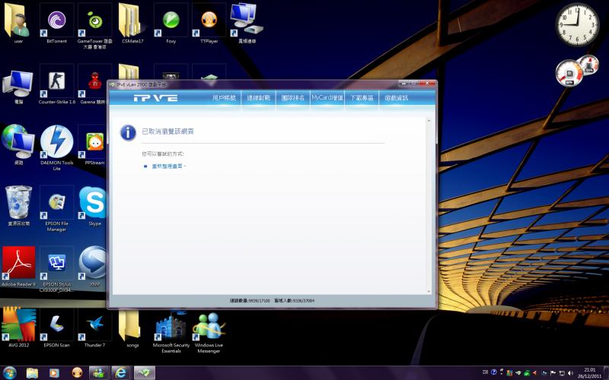Open the 遊戲資訊 tab
Image resolution: width=609 pixels, height=380 pixels.
(x=396, y=98)
